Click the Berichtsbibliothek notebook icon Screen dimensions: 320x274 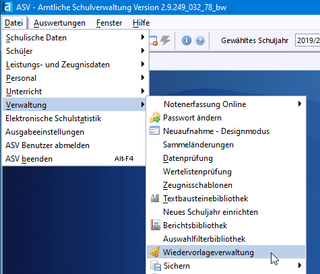[155, 225]
